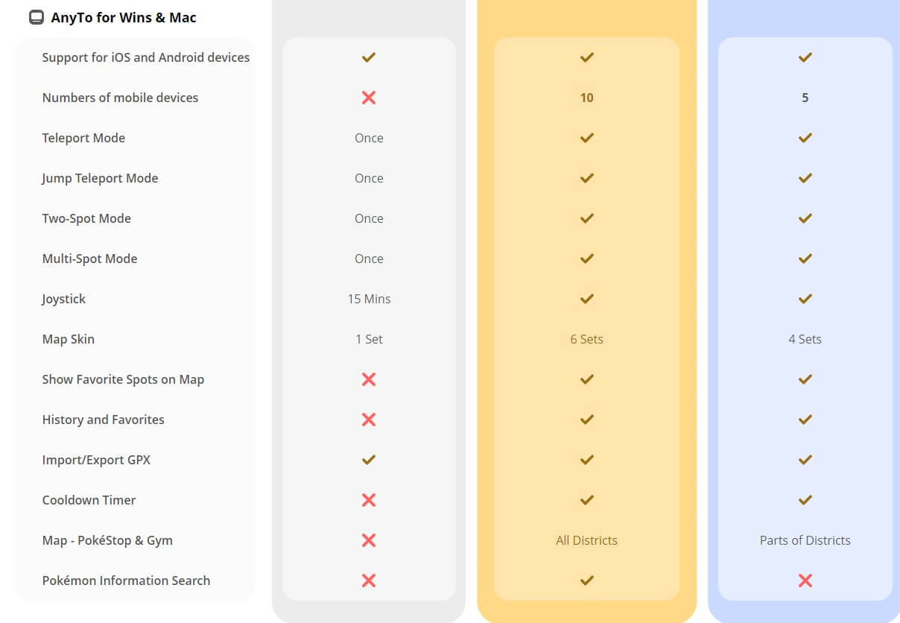The height and width of the screenshot is (623, 900).
Task: Click gray column red X for History and Favorites
Action: tap(368, 420)
